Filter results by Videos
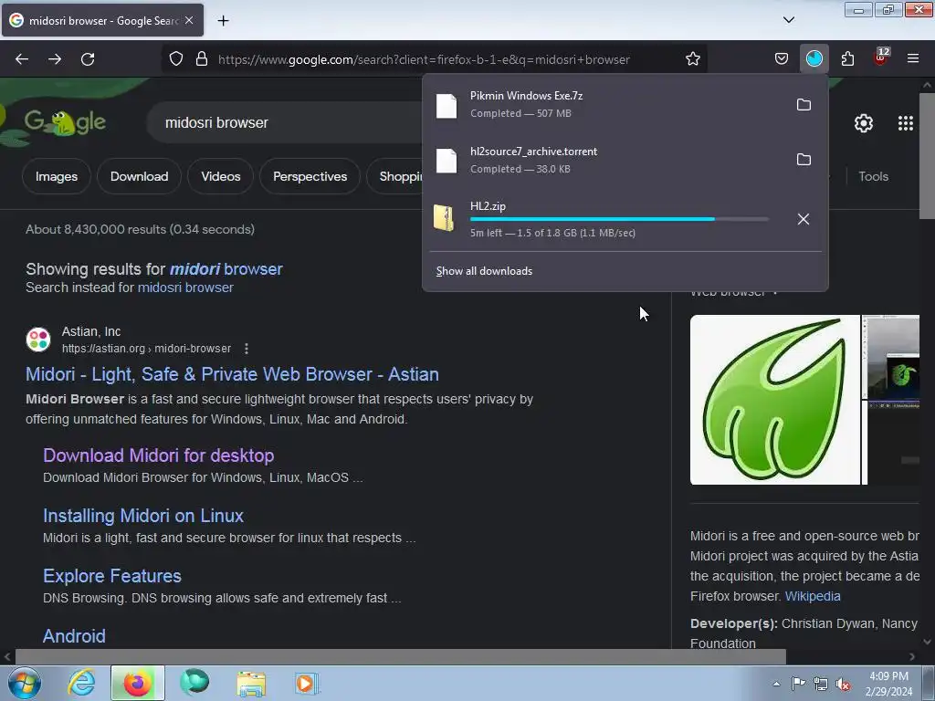The image size is (935, 701). click(x=221, y=176)
